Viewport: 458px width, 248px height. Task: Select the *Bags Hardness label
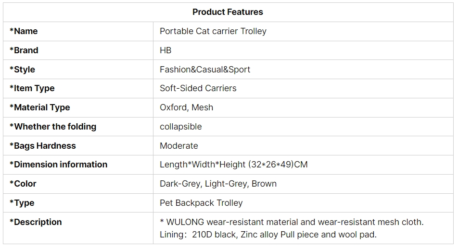43,146
